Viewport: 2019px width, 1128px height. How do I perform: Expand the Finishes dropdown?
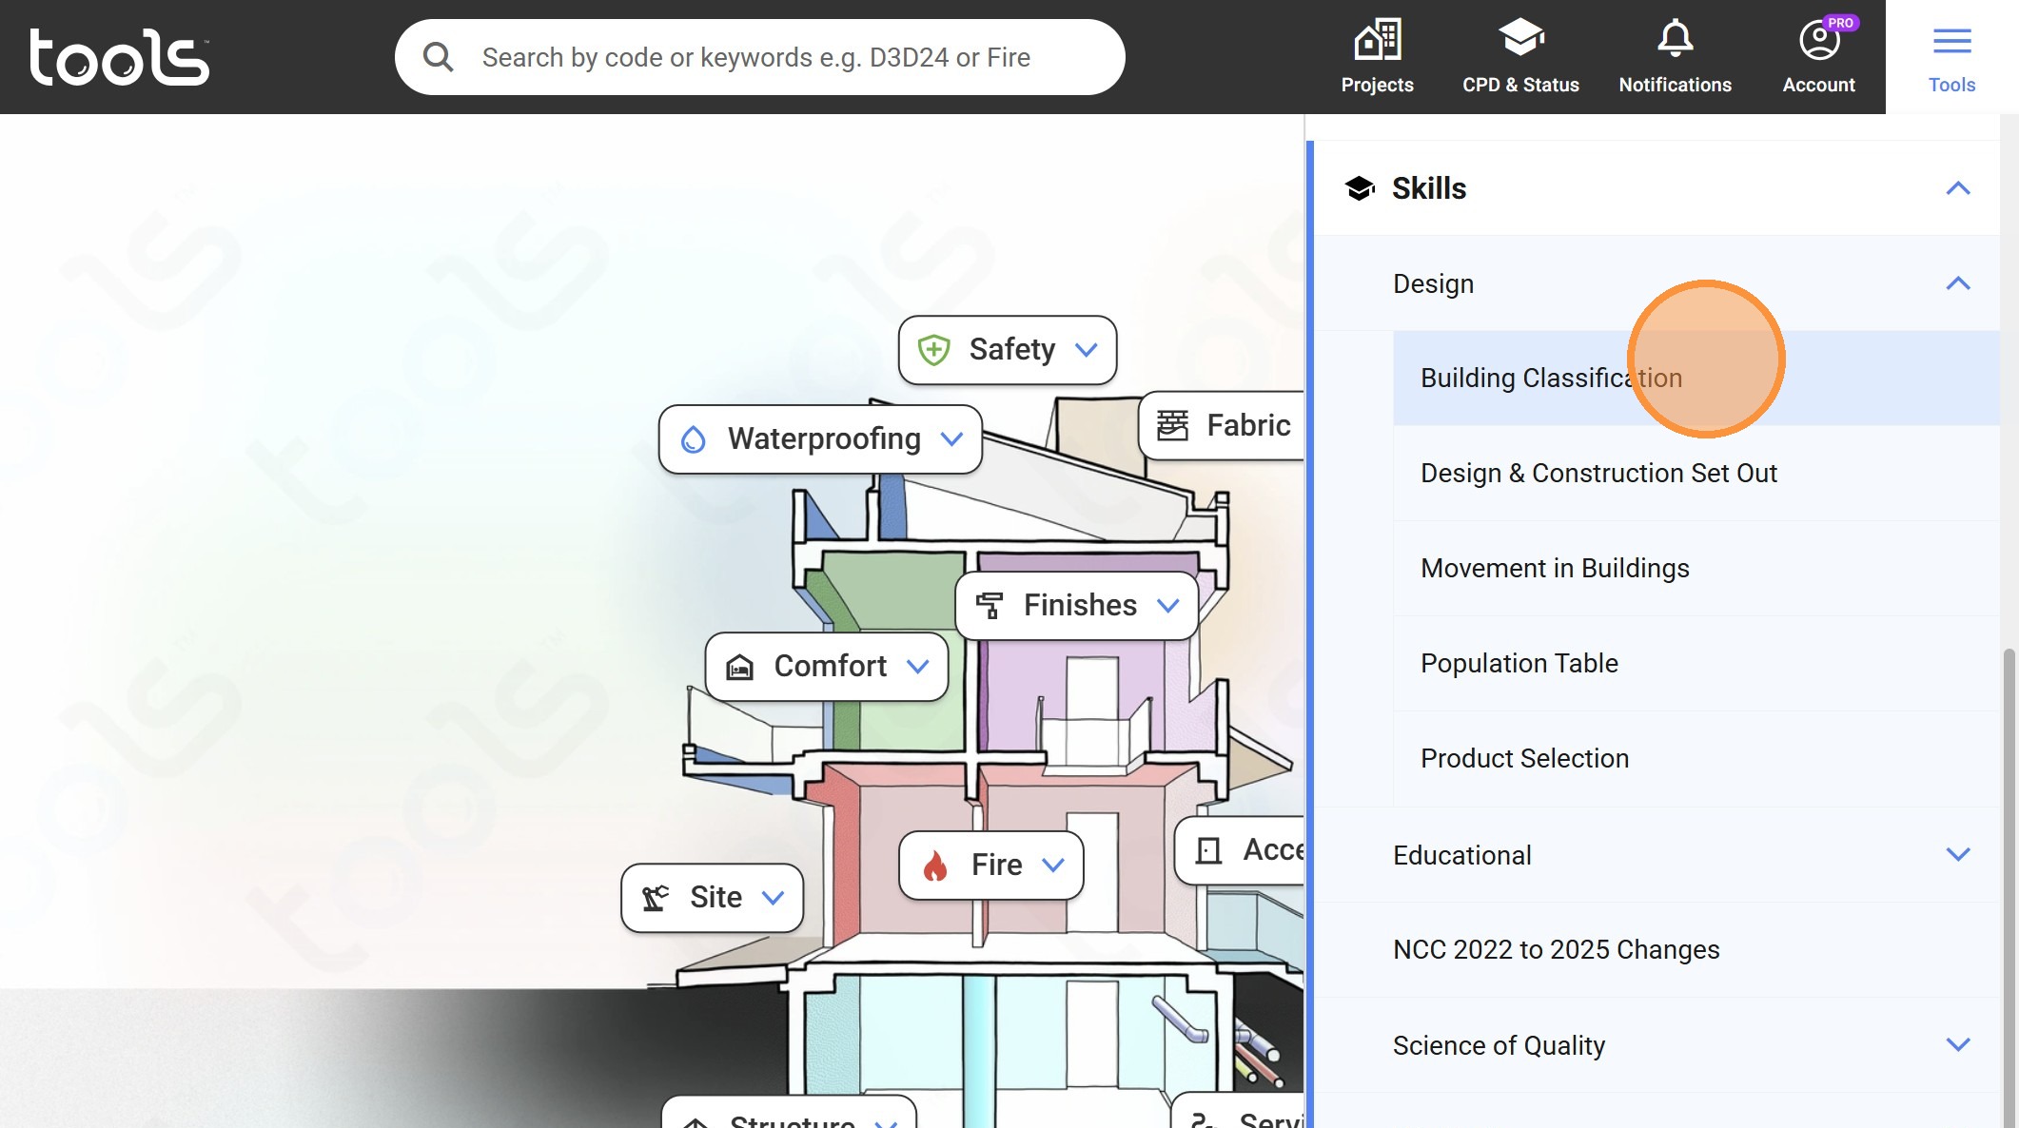pos(1167,606)
